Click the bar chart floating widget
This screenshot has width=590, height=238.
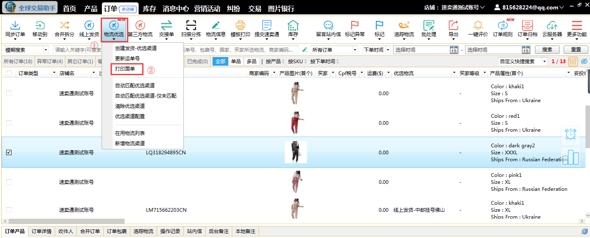point(571,157)
